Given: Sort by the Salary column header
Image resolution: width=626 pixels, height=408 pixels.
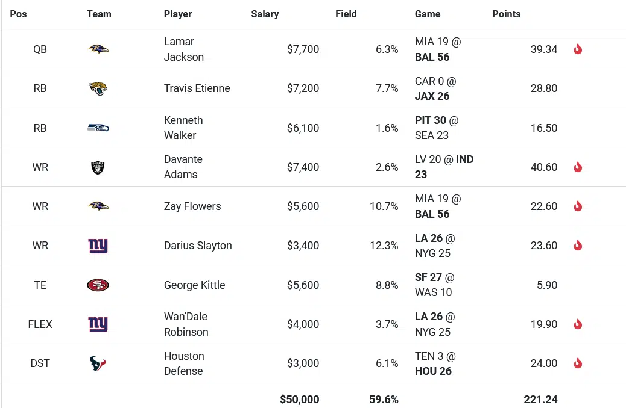Looking at the screenshot, I should [x=265, y=14].
